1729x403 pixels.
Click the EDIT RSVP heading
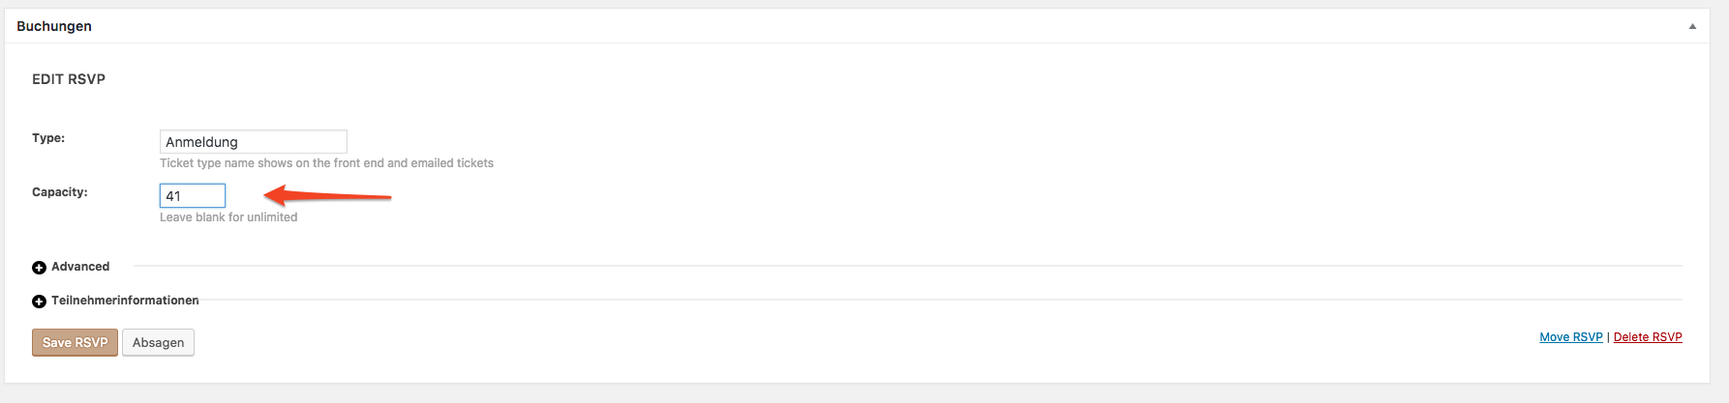(69, 79)
